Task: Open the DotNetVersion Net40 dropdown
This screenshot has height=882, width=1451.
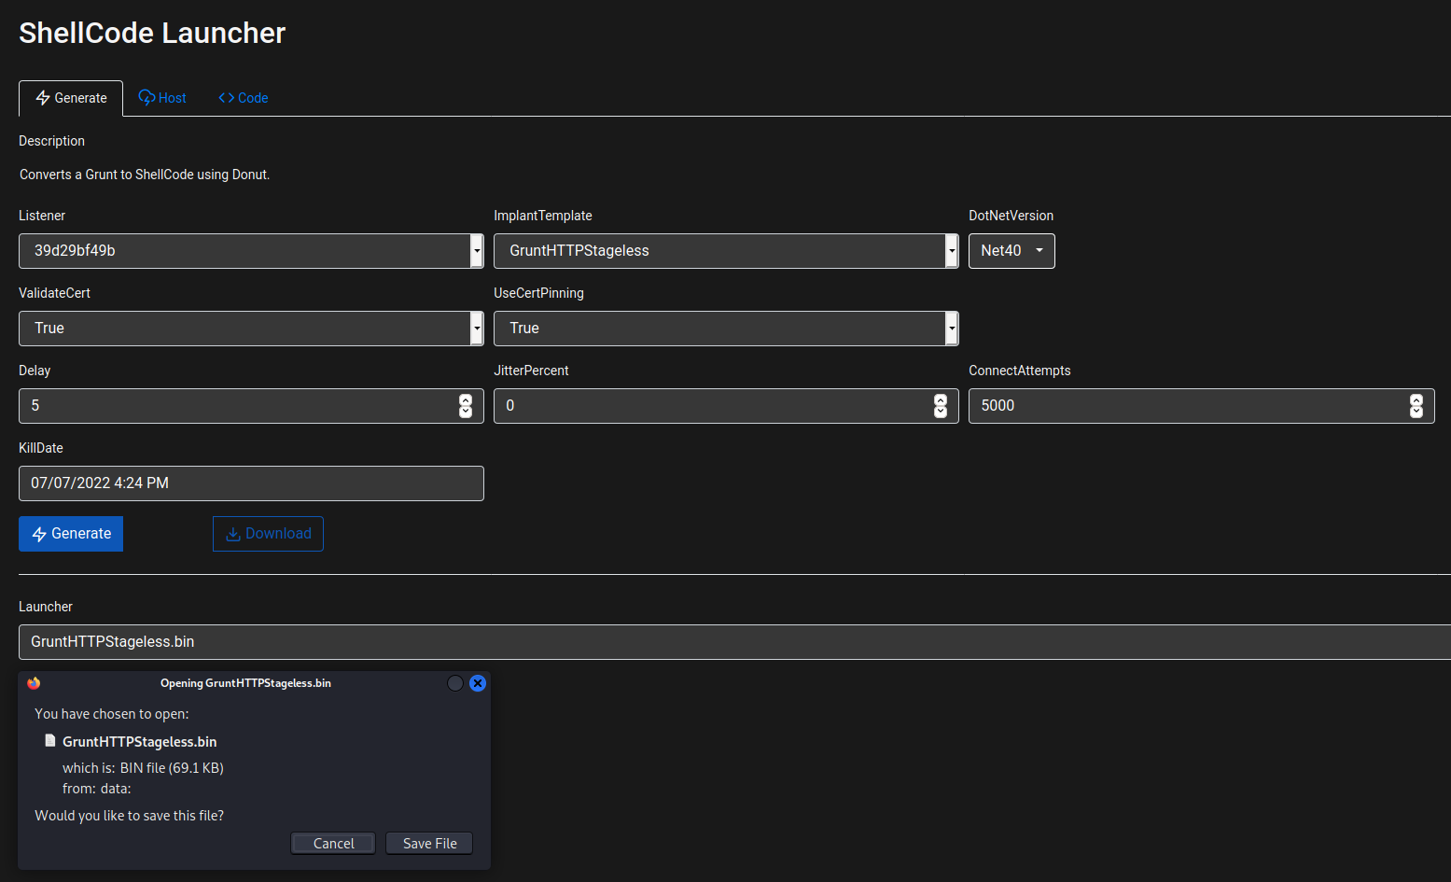Action: click(1012, 251)
